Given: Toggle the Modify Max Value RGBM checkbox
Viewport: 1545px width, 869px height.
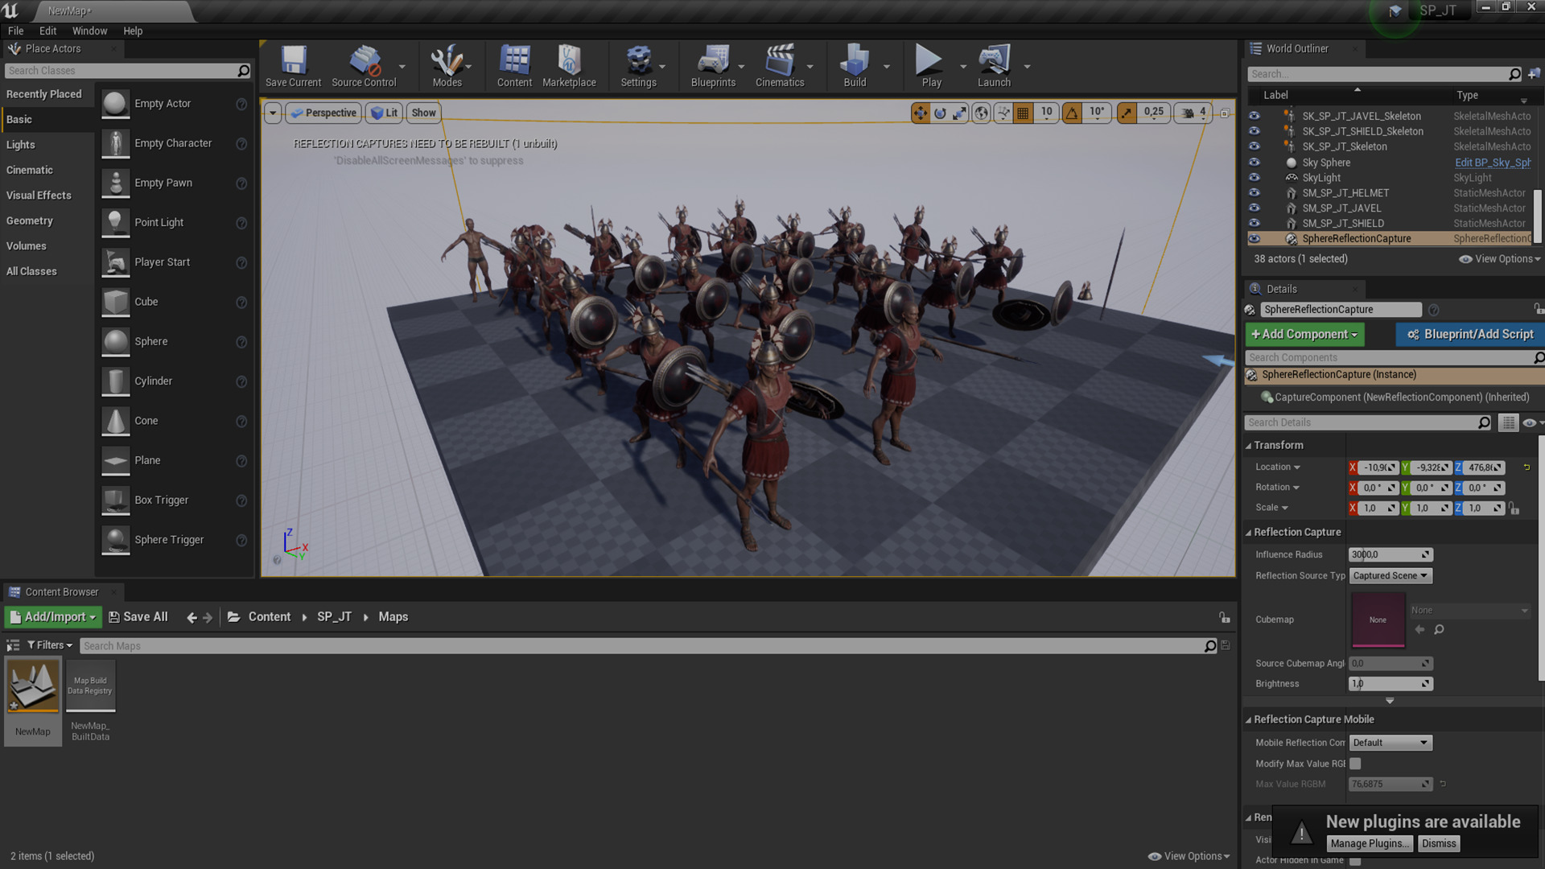Looking at the screenshot, I should coord(1355,764).
